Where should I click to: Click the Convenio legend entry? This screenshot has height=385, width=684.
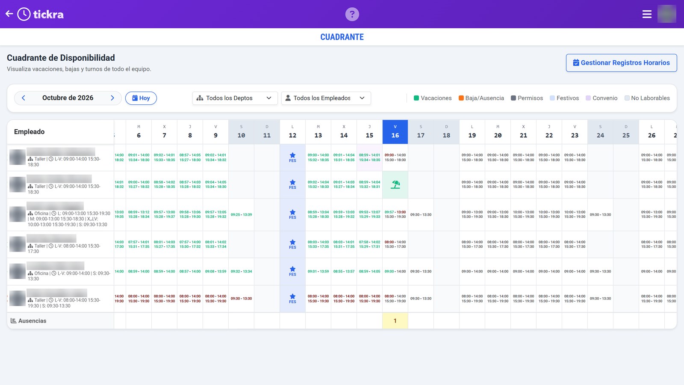(x=601, y=98)
